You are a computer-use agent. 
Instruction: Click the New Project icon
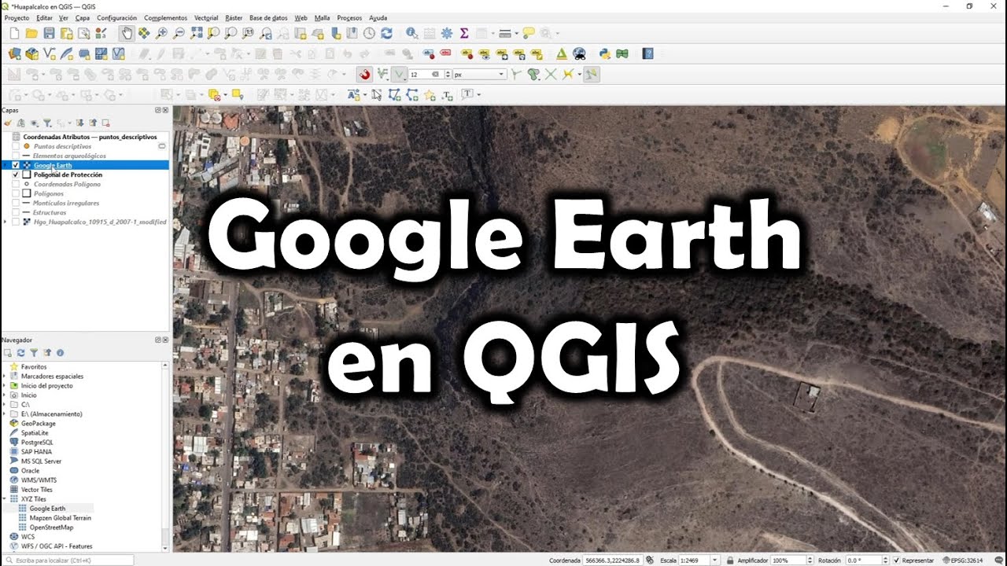click(14, 33)
